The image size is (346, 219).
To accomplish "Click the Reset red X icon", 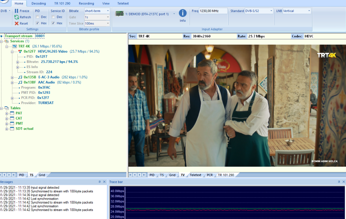I will tap(17, 23).
